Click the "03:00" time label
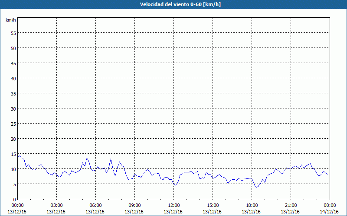The image size is (347, 216). tap(57, 206)
